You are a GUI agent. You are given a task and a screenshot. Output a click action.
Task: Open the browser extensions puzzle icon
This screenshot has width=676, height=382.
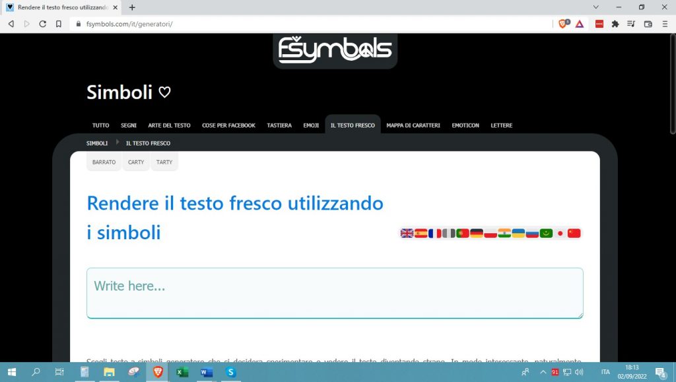pos(615,24)
